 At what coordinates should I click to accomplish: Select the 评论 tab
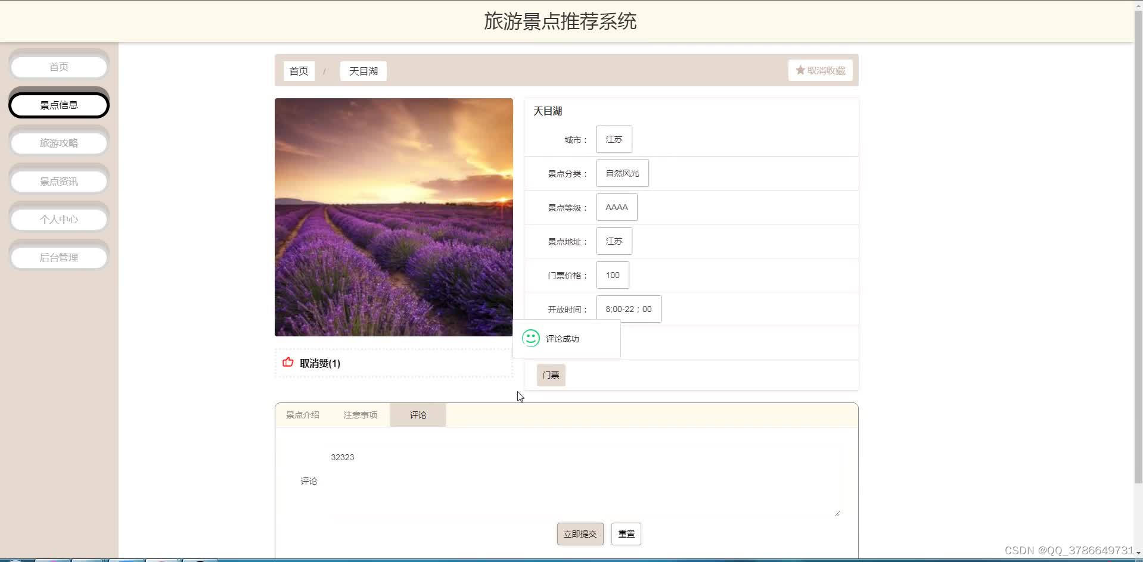click(x=418, y=415)
